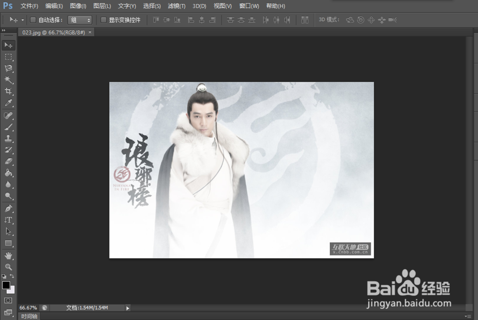Select the Eyedropper tool
Viewport: 478px width, 320px height.
click(8, 103)
